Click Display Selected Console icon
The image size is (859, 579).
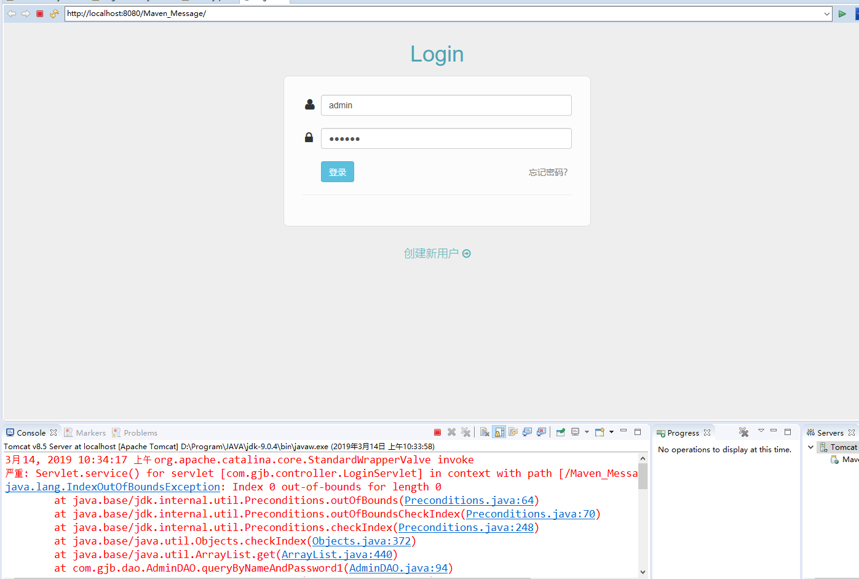pos(576,432)
